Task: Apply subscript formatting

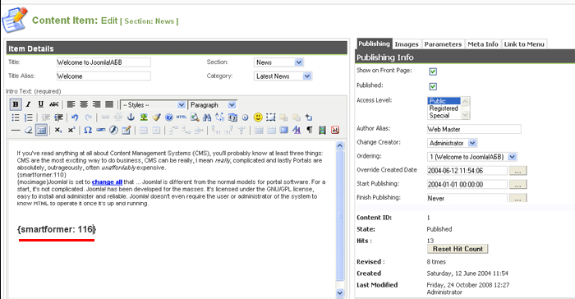Action: [x=58, y=131]
